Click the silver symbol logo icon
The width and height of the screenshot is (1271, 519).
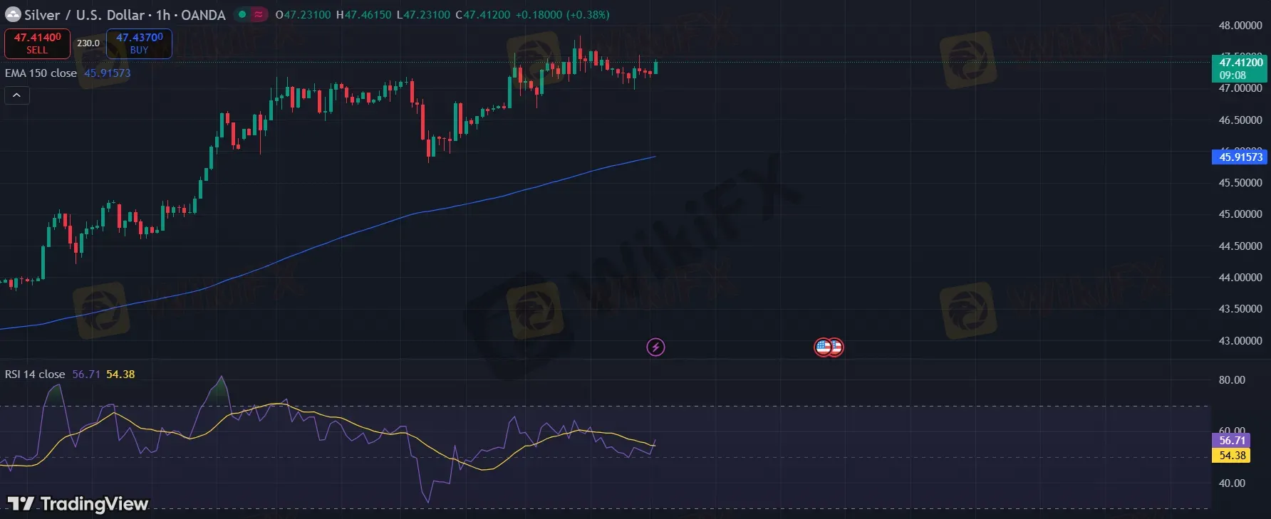pyautogui.click(x=13, y=14)
